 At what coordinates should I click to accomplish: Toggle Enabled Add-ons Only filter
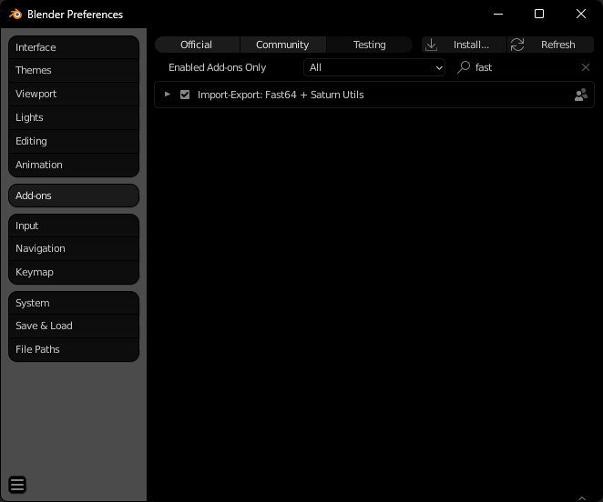(x=218, y=67)
